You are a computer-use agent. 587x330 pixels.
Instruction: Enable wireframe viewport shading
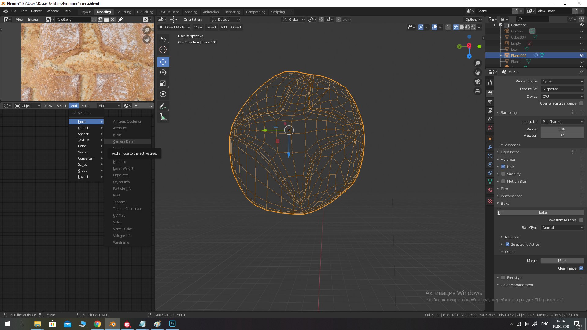point(456,27)
